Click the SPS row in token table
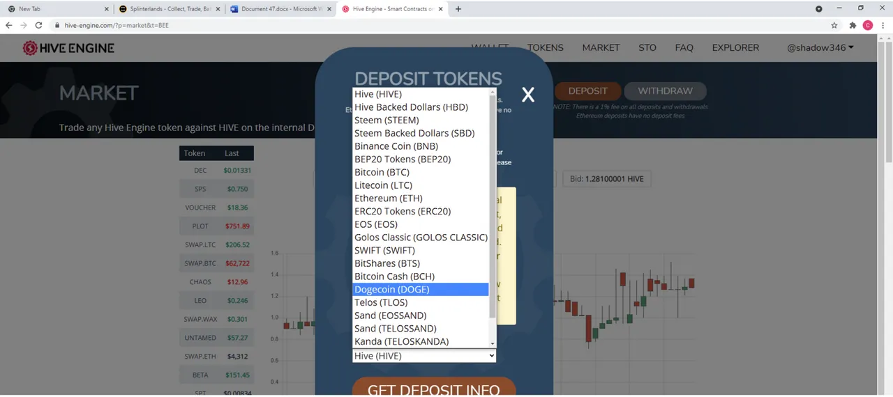 pyautogui.click(x=216, y=189)
